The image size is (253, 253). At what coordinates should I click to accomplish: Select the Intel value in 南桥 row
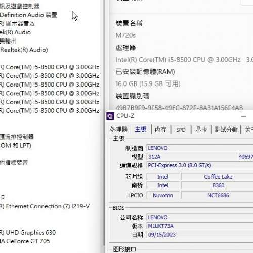[x=163, y=185]
